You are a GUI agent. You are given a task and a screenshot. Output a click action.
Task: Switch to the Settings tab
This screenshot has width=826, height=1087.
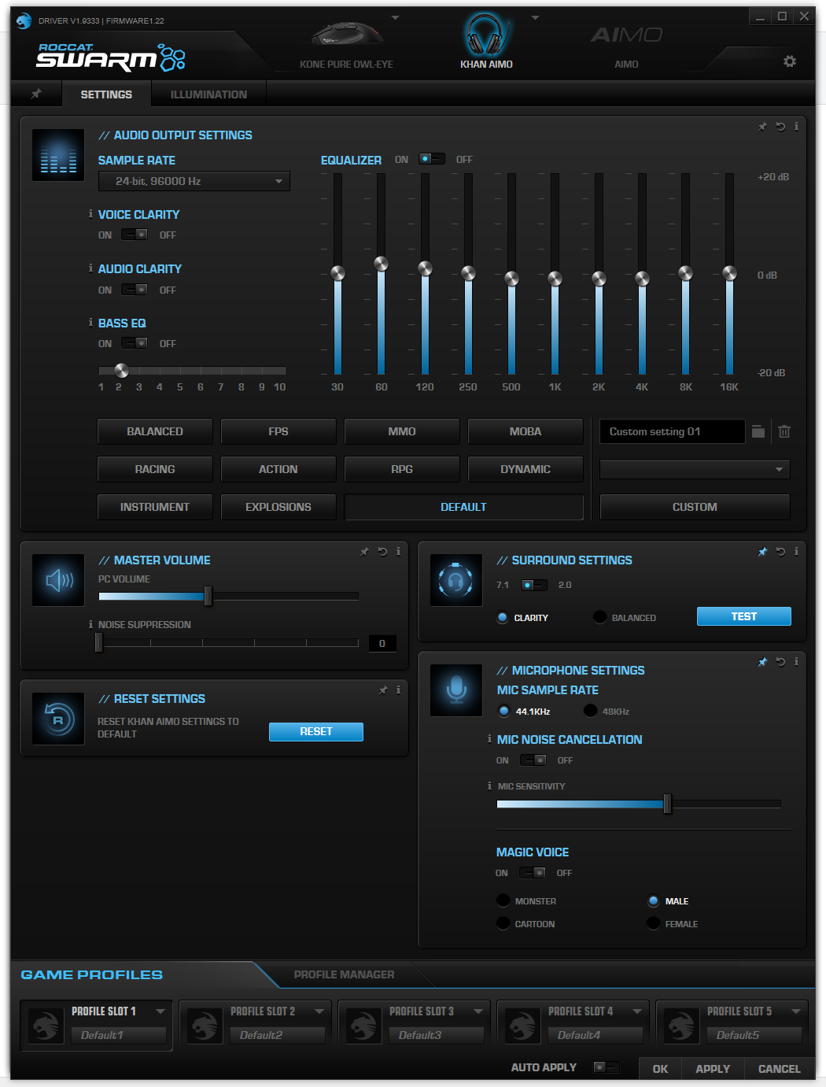pos(106,94)
